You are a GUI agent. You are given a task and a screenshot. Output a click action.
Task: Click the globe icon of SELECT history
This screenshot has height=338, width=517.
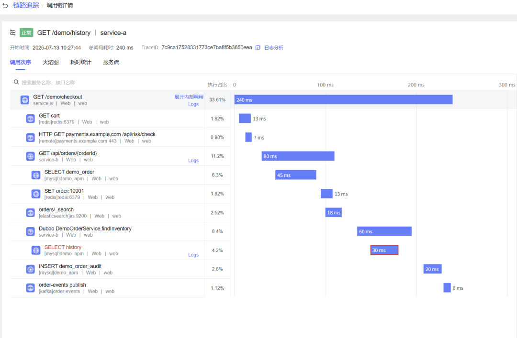pos(36,251)
